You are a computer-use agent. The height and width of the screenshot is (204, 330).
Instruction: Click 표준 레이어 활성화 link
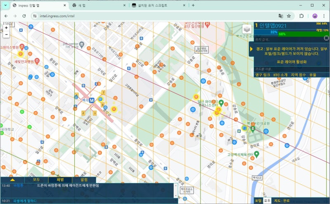[x=292, y=62]
